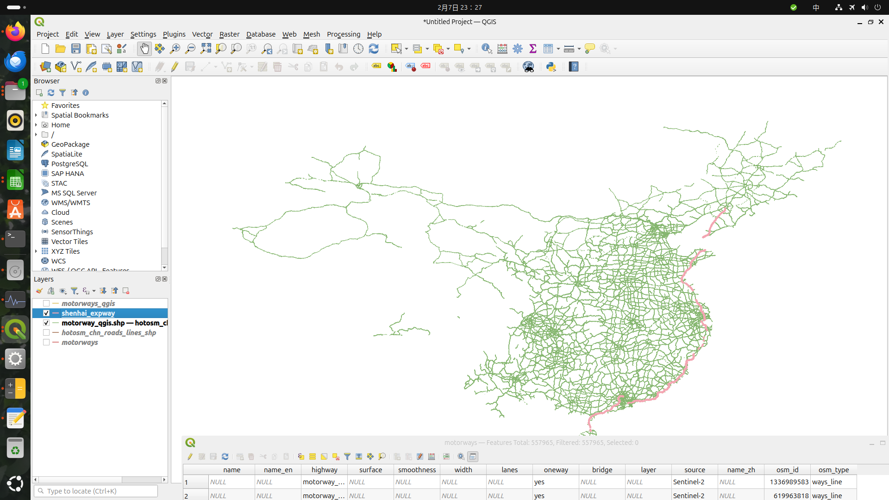The width and height of the screenshot is (889, 500).
Task: Select the Pan Map hand tool
Action: pyautogui.click(x=144, y=49)
